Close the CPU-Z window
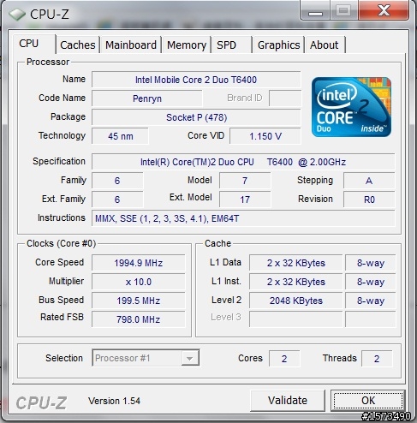Viewport: 417px width, 423px height. click(x=384, y=10)
